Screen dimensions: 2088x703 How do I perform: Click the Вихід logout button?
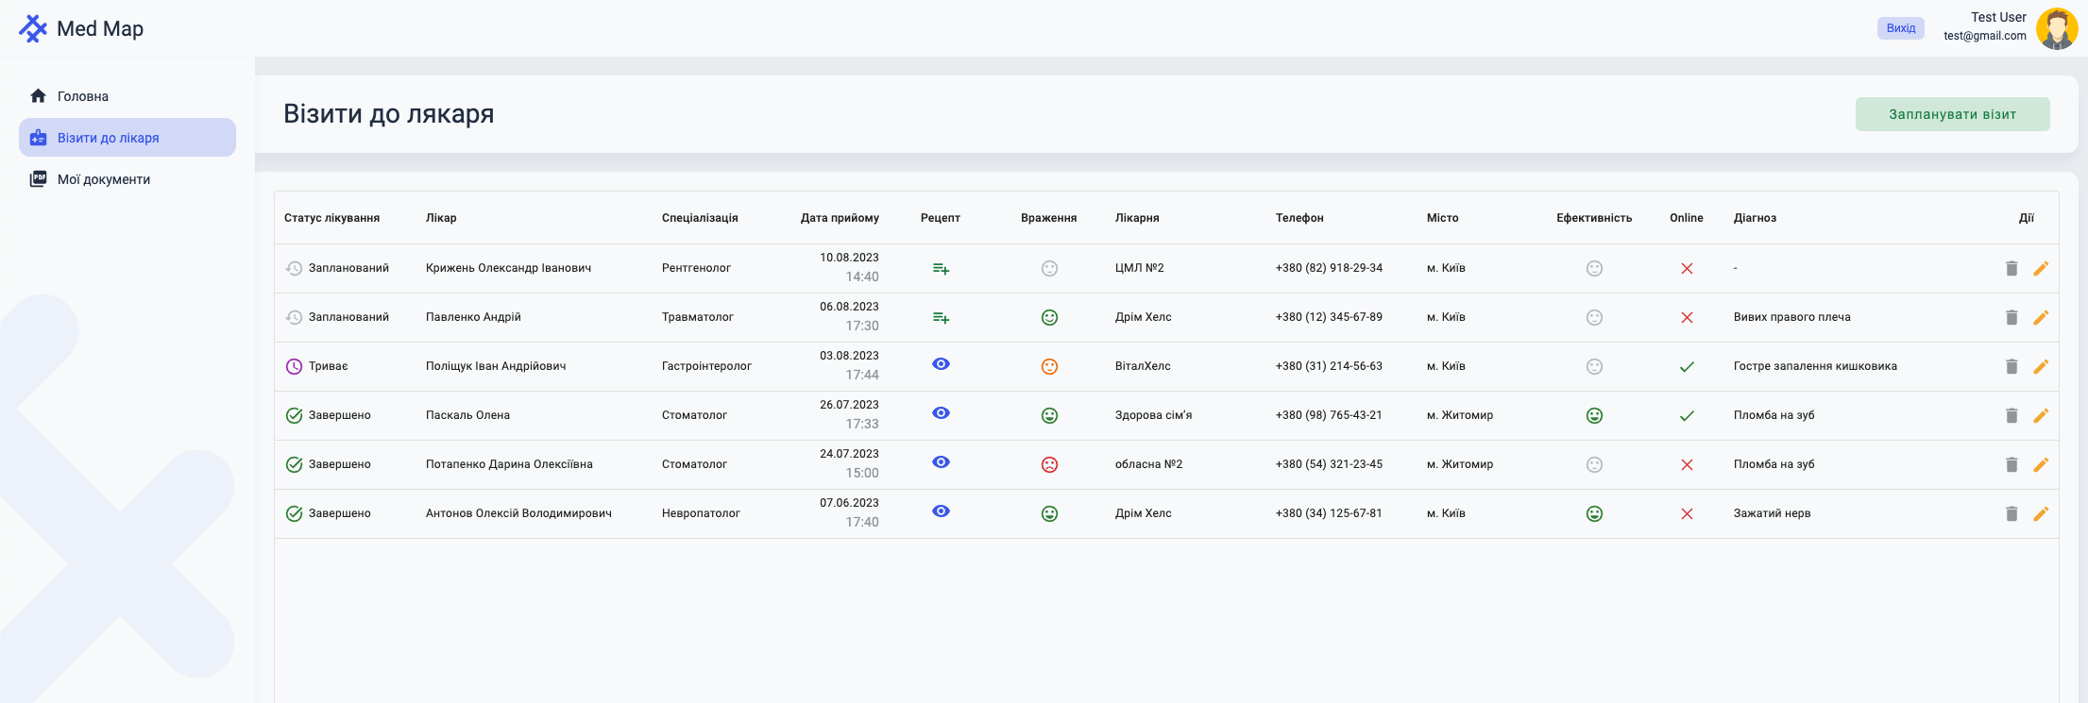tap(1901, 28)
